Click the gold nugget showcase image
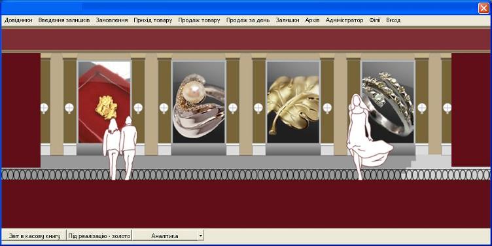492x246 pixels. tap(104, 102)
